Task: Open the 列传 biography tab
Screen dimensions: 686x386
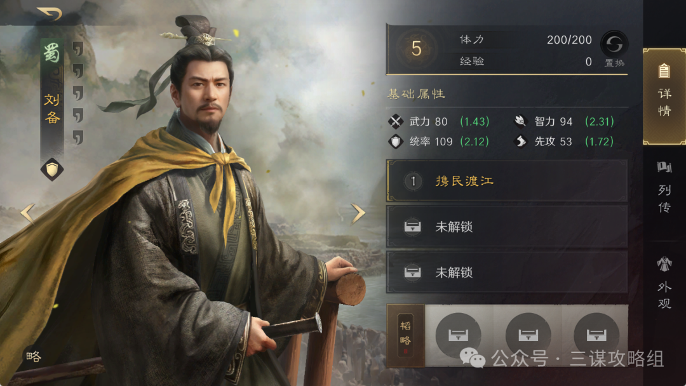Action: pos(664,187)
